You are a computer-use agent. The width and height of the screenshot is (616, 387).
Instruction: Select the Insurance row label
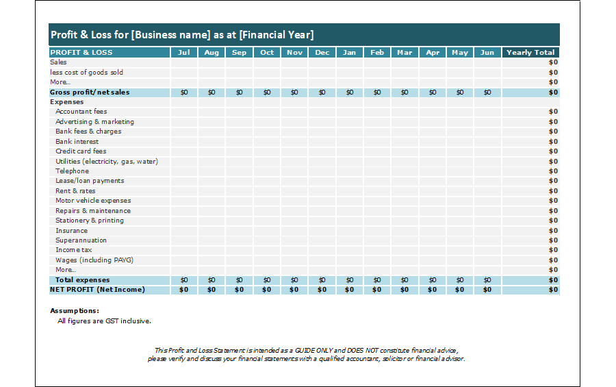coord(71,231)
